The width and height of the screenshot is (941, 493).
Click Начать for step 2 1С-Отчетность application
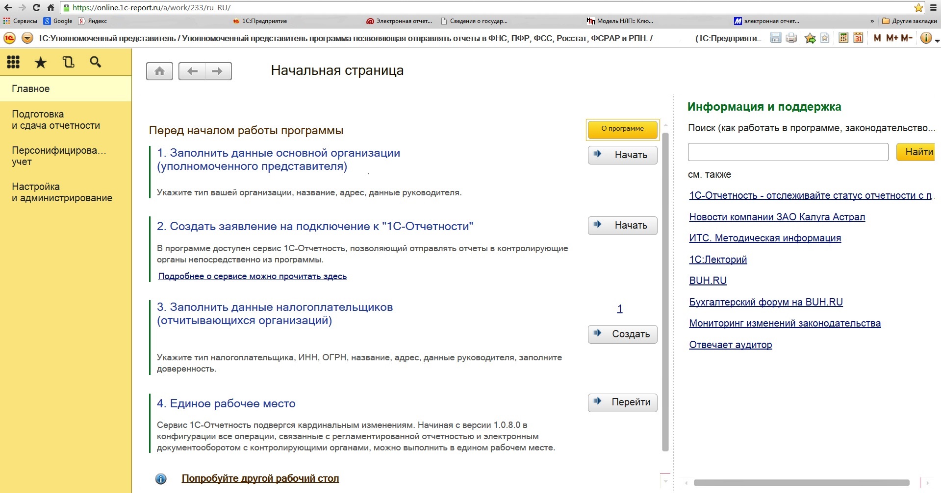623,226
